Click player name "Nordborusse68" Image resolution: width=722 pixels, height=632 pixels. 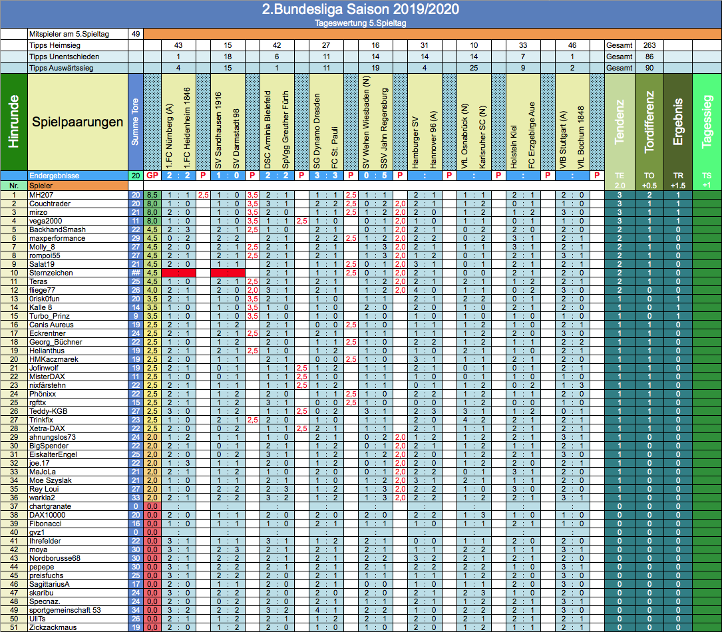tap(55, 558)
